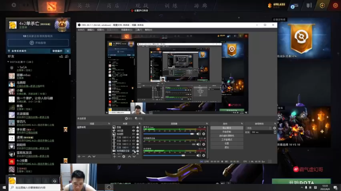Mute the 麦克风/Aux speaker icon
The width and height of the screenshot is (341, 191).
coord(198,134)
